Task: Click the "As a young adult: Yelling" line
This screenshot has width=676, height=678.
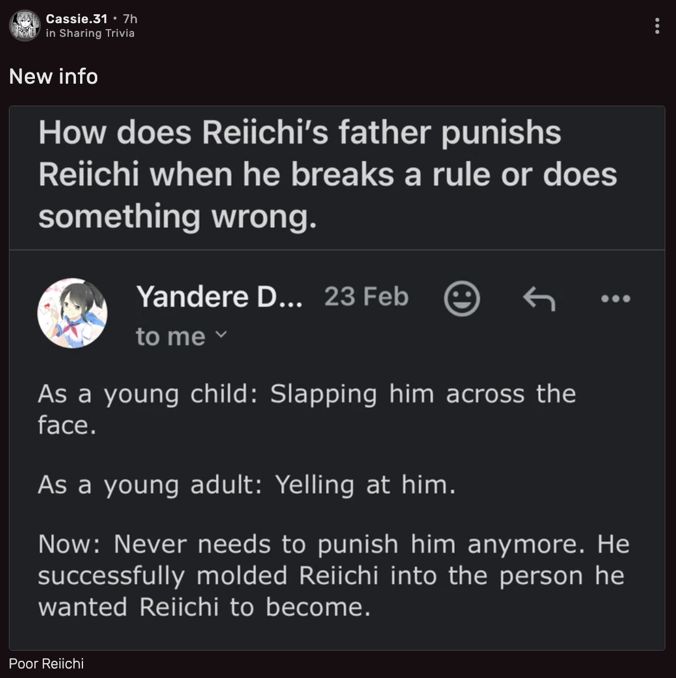Action: 247,485
